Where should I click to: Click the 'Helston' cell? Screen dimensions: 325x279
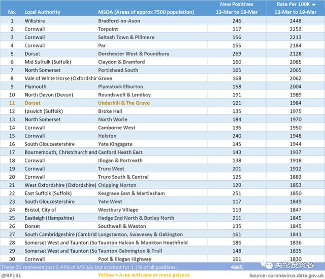[107, 136]
